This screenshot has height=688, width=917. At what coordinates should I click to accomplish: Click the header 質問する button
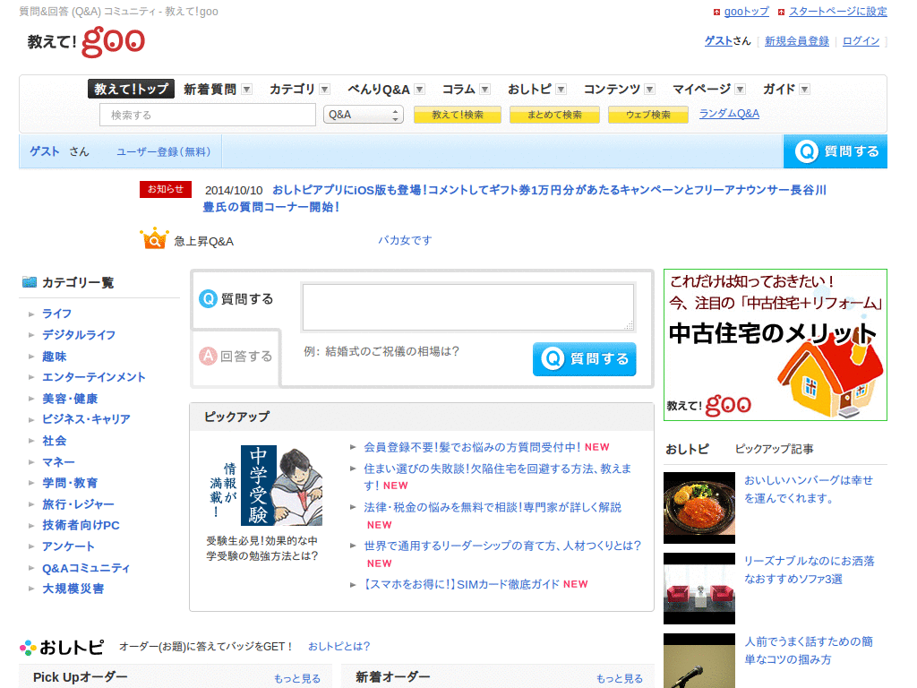coord(836,151)
